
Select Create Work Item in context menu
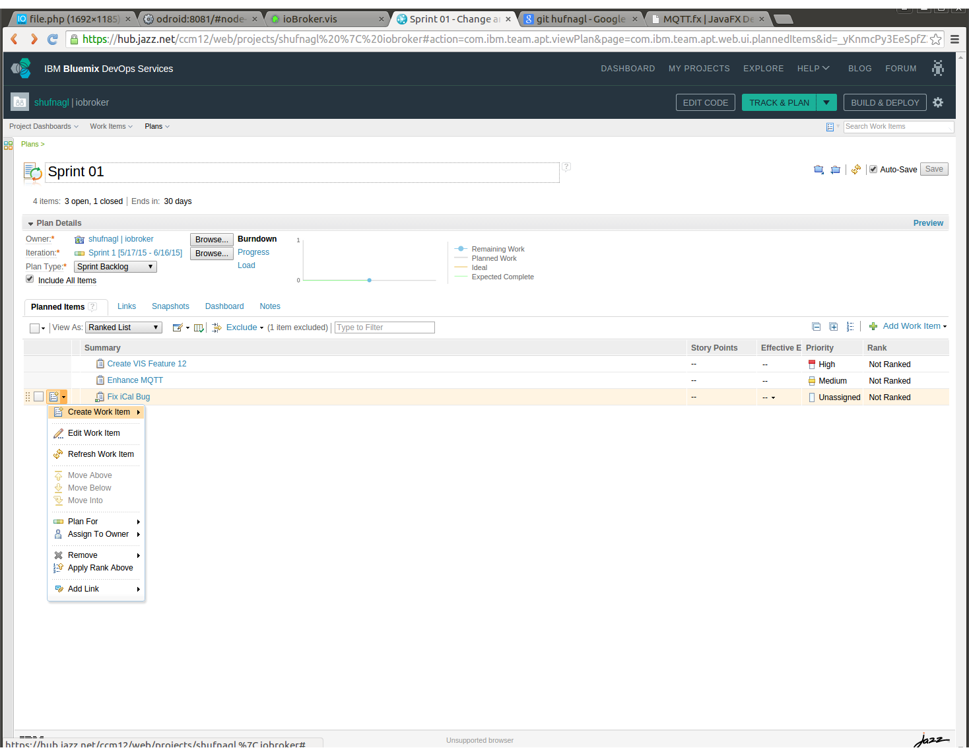click(x=97, y=412)
